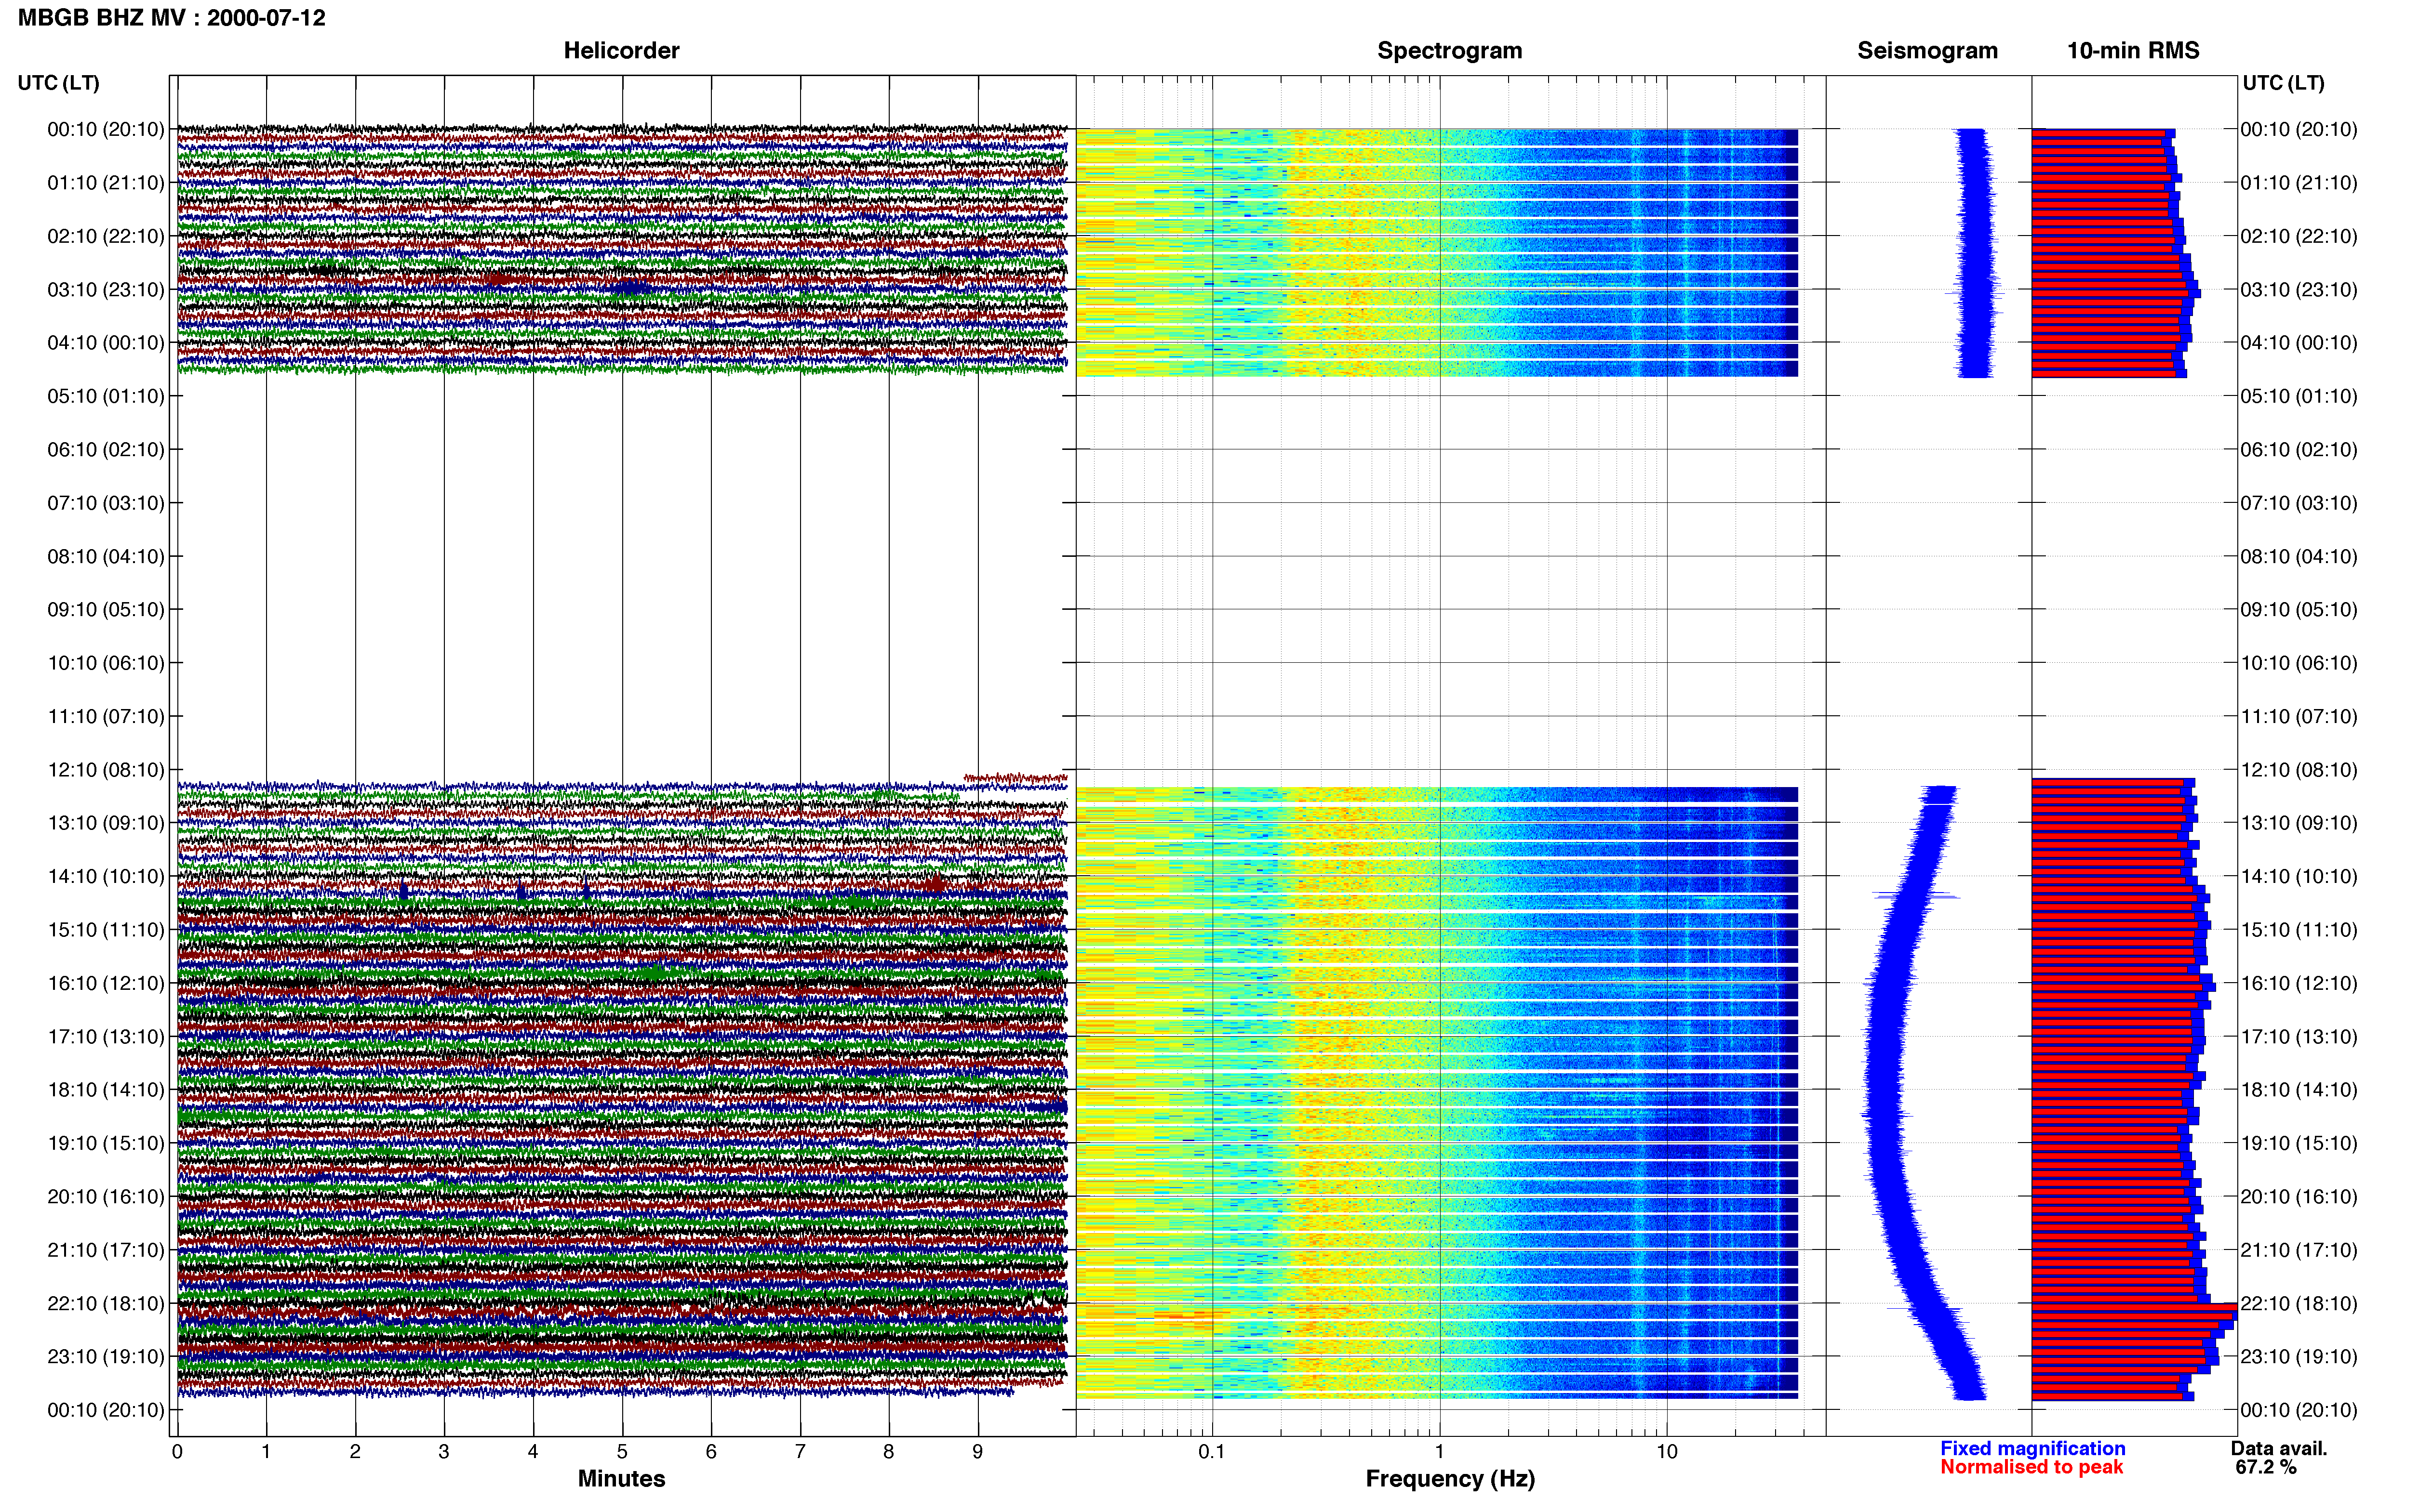This screenshot has width=2419, height=1512.
Task: Click the minute tick label '0'
Action: coord(177,1452)
